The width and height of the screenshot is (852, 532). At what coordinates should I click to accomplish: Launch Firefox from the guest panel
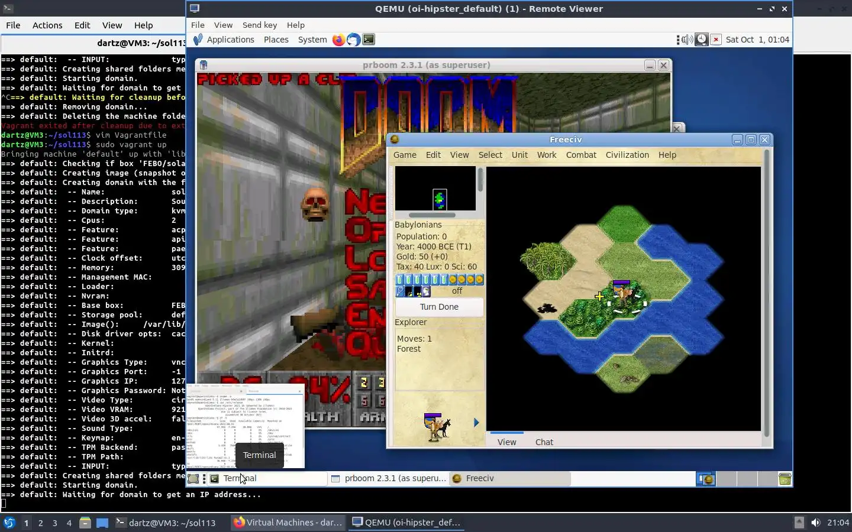coord(338,40)
